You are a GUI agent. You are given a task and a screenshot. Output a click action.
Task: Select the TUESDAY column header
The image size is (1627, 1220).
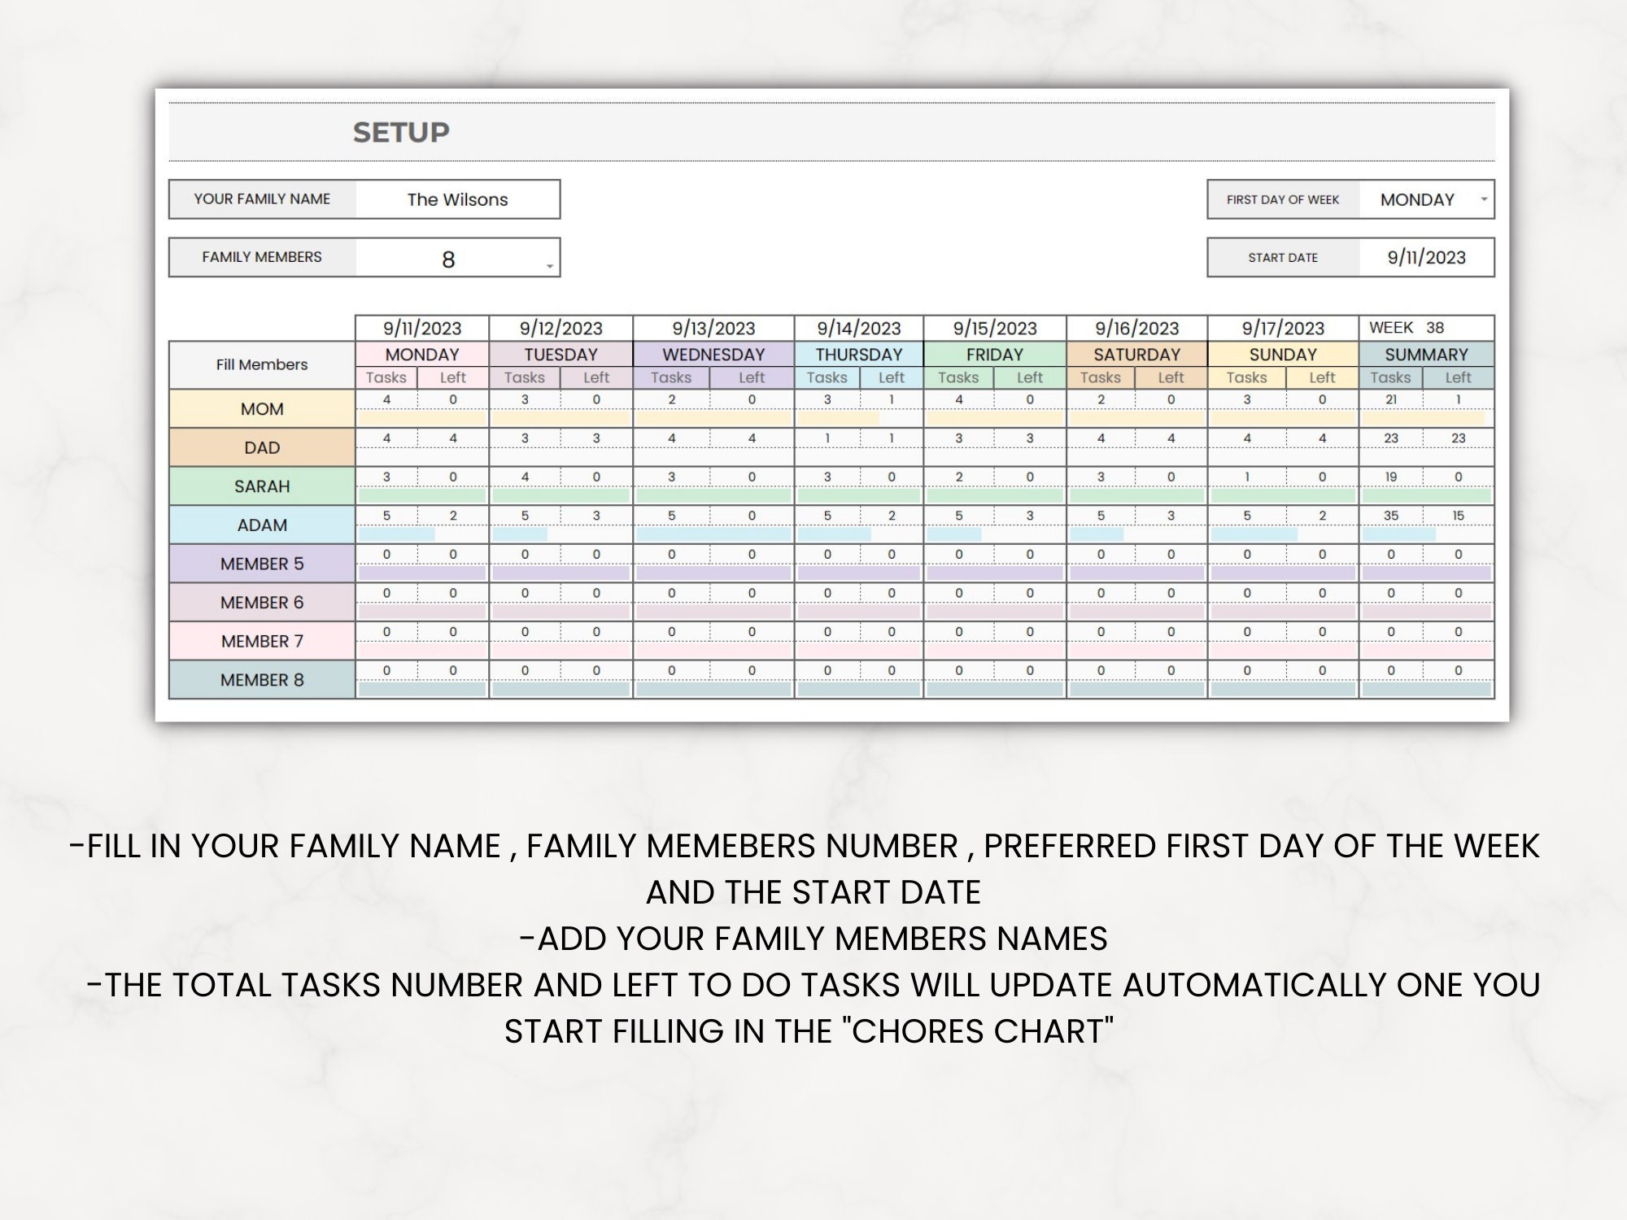561,355
